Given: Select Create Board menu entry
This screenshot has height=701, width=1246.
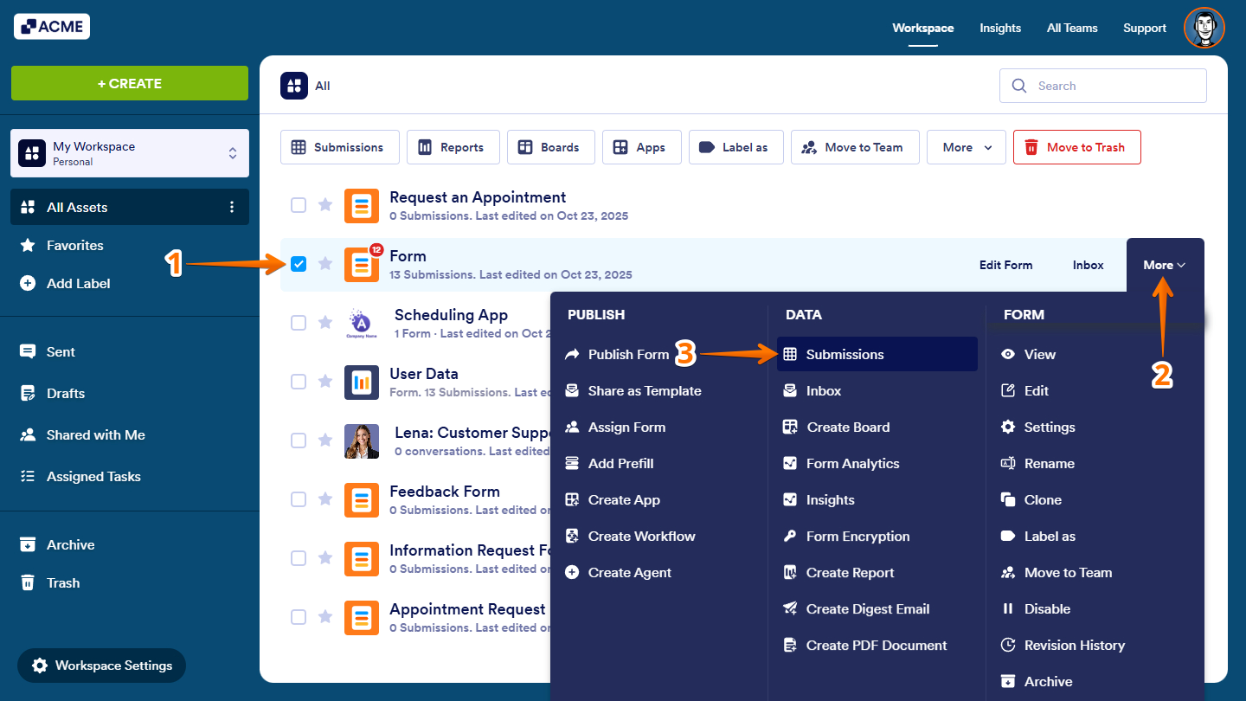Looking at the screenshot, I should coord(877,427).
